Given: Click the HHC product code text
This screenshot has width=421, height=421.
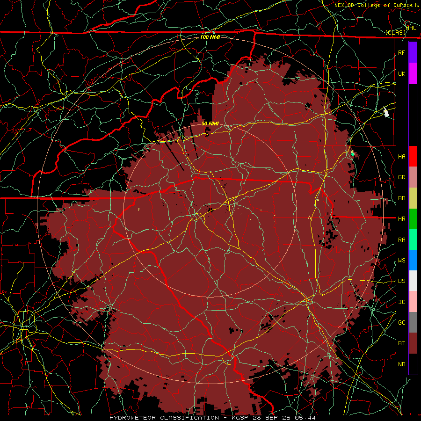Looking at the screenshot, I should [x=411, y=28].
